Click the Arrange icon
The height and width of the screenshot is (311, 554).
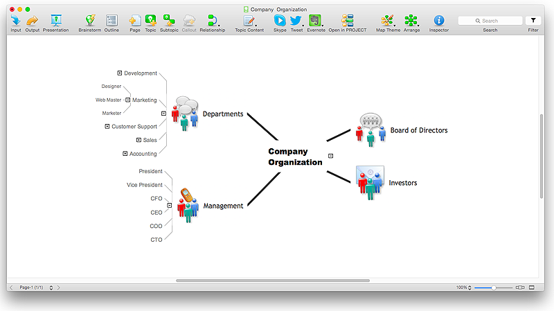coord(411,21)
